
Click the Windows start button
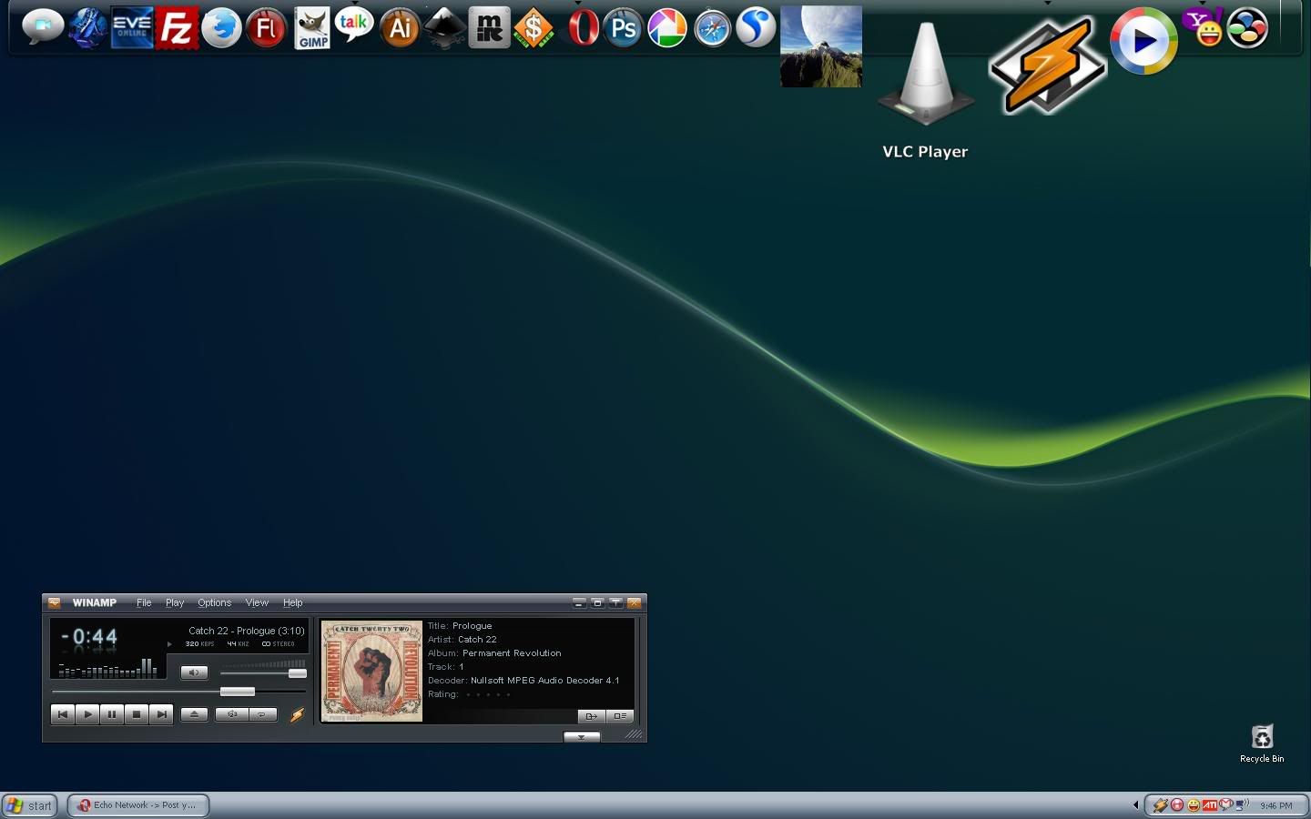(x=30, y=805)
